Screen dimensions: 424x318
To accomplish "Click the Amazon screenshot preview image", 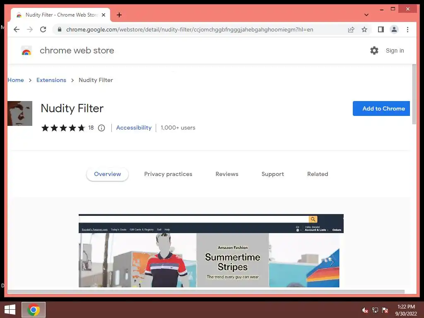I will 211,251.
